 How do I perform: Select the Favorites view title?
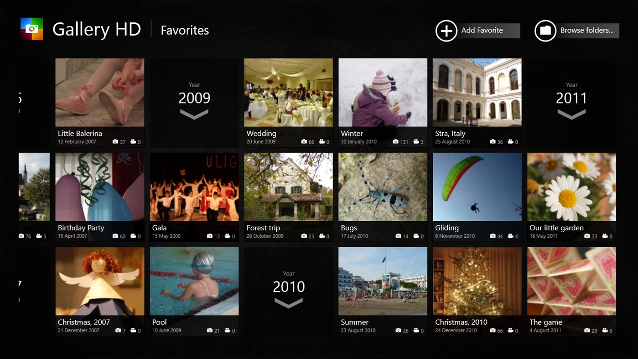tap(185, 30)
